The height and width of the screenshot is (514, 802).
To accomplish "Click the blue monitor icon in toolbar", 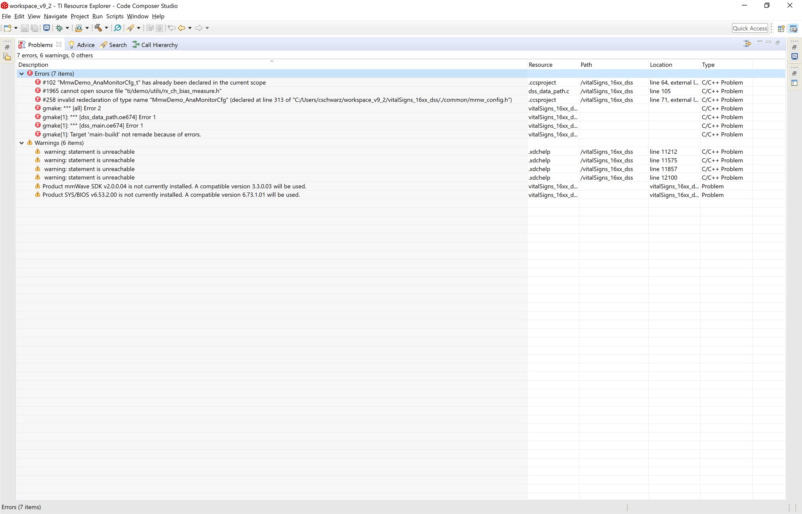I will 46,28.
